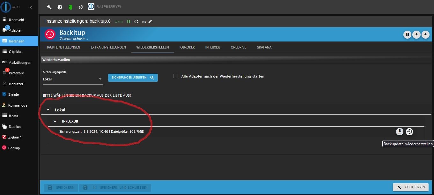The width and height of the screenshot is (434, 195).
Task: Edit instance name with the pencil icon
Action: 150,21
